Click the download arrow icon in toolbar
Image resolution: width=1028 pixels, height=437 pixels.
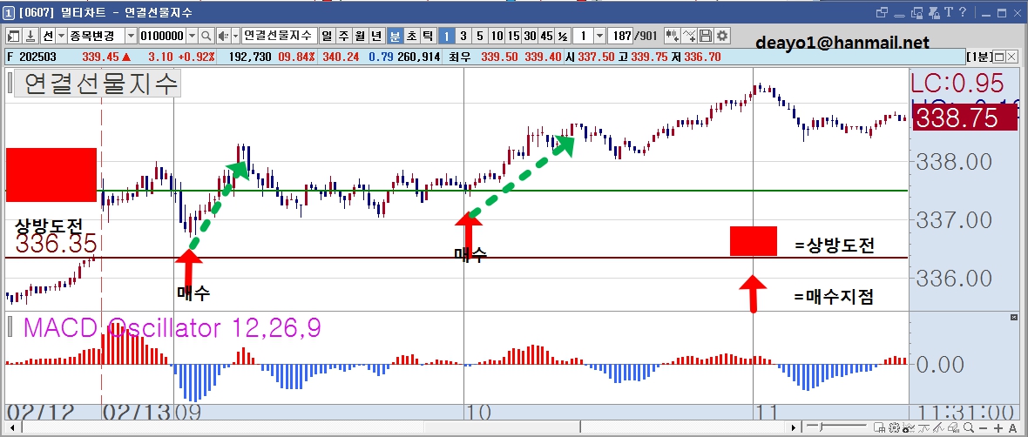(30, 36)
